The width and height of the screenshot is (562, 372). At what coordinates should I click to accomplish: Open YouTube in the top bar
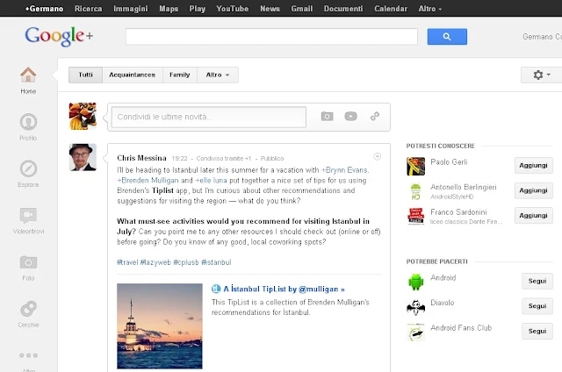pos(232,9)
